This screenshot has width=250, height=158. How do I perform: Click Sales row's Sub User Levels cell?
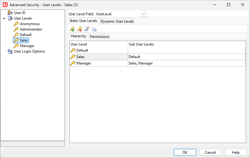click(x=186, y=57)
